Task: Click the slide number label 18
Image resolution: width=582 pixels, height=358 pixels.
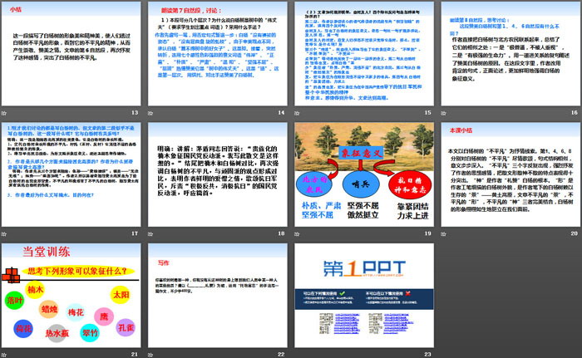Action: pos(281,233)
